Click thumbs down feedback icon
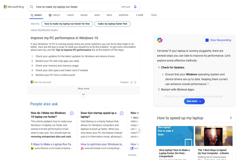 pos(135,82)
